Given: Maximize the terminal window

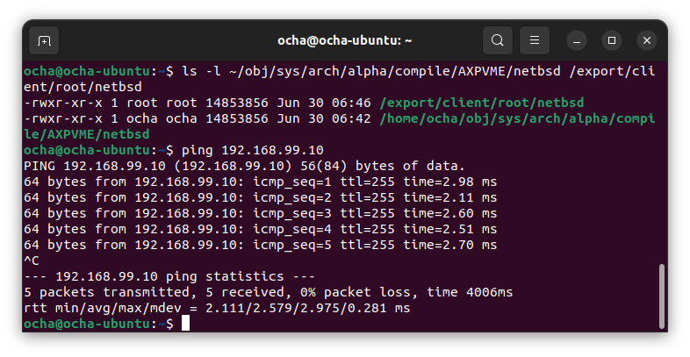Looking at the screenshot, I should tap(612, 40).
